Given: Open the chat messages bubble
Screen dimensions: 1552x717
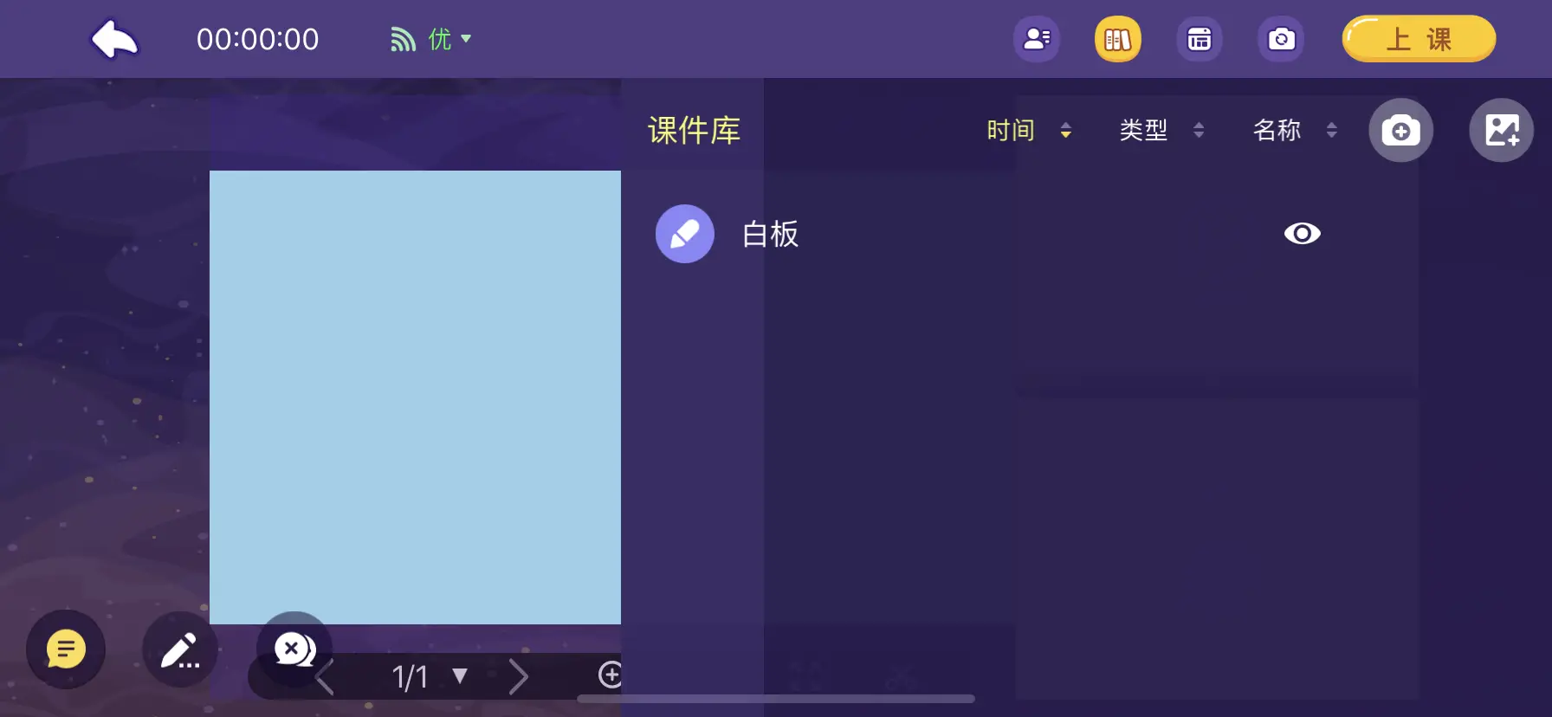Looking at the screenshot, I should pyautogui.click(x=66, y=649).
